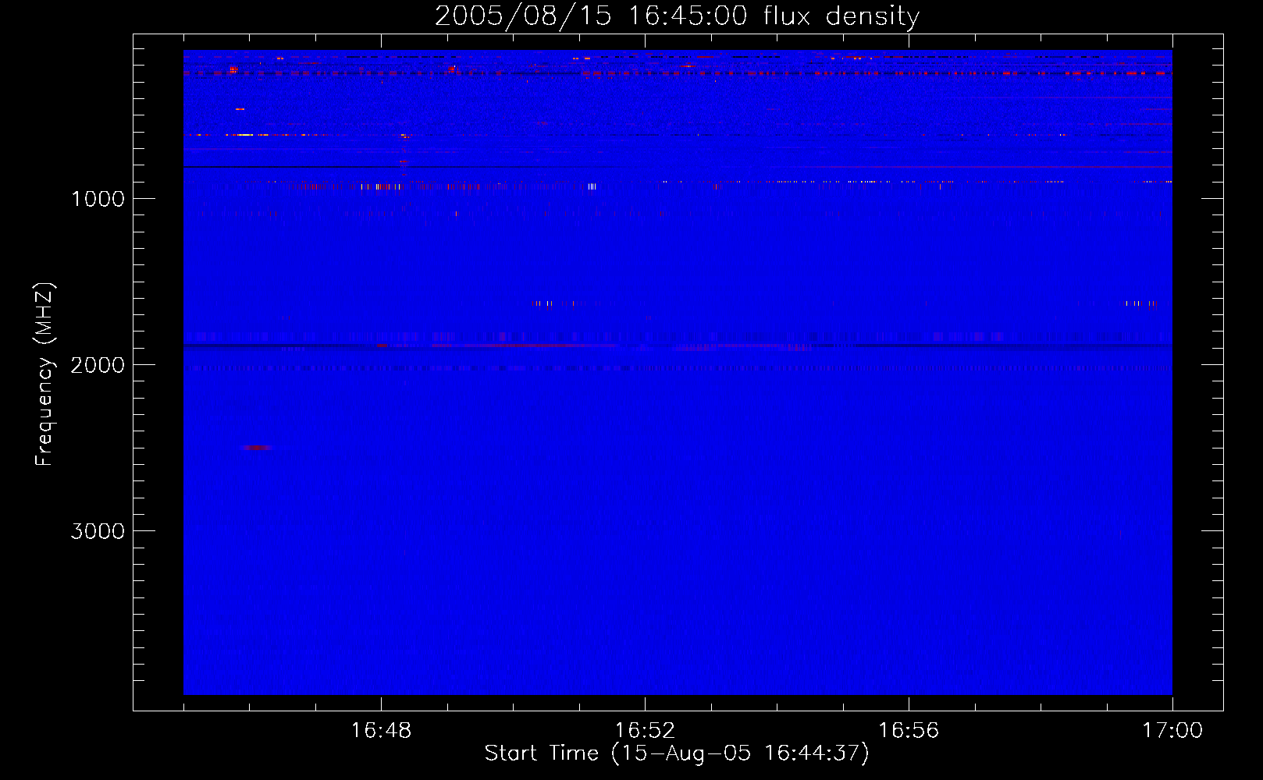Image resolution: width=1263 pixels, height=780 pixels.
Task: Click the 17:00 time tick label
Action: [1172, 731]
